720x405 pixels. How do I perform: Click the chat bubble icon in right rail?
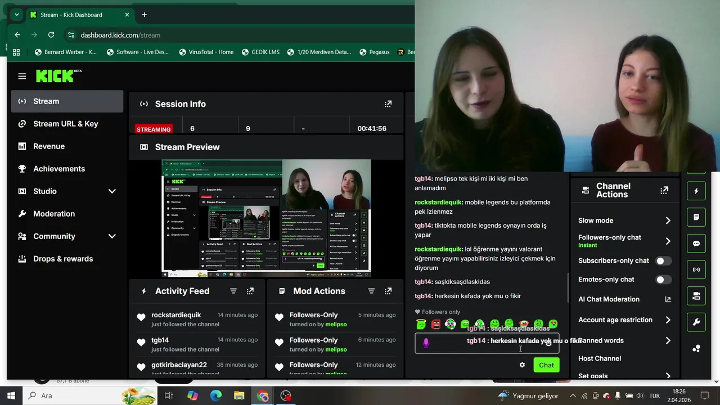tap(696, 244)
